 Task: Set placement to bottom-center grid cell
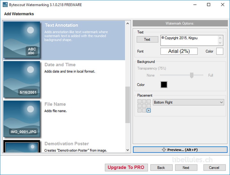click(144, 110)
